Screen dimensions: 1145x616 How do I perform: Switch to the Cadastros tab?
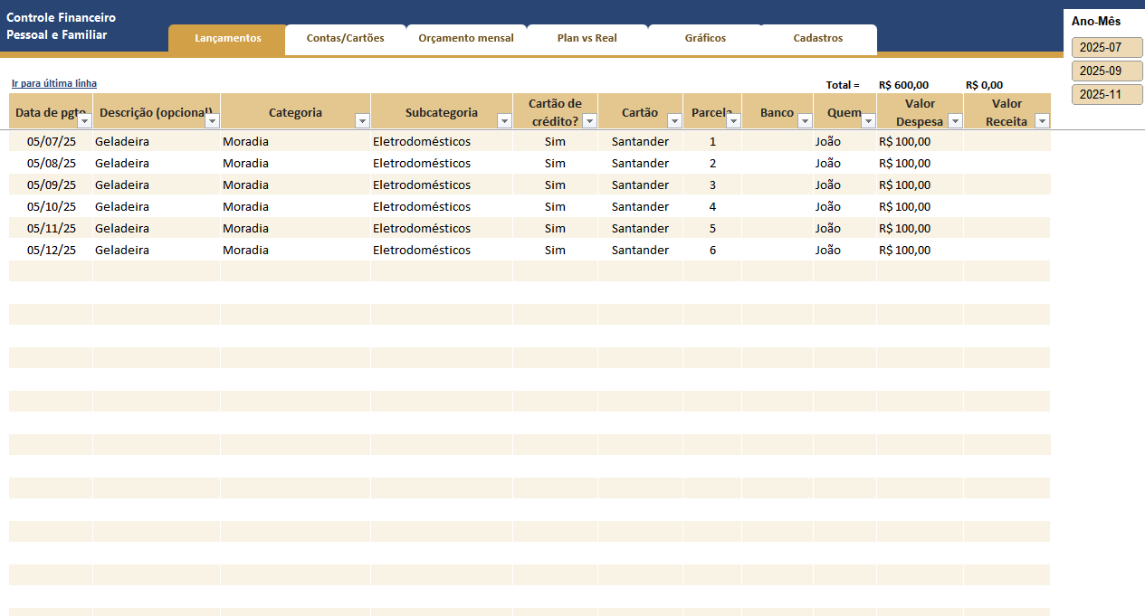[817, 39]
